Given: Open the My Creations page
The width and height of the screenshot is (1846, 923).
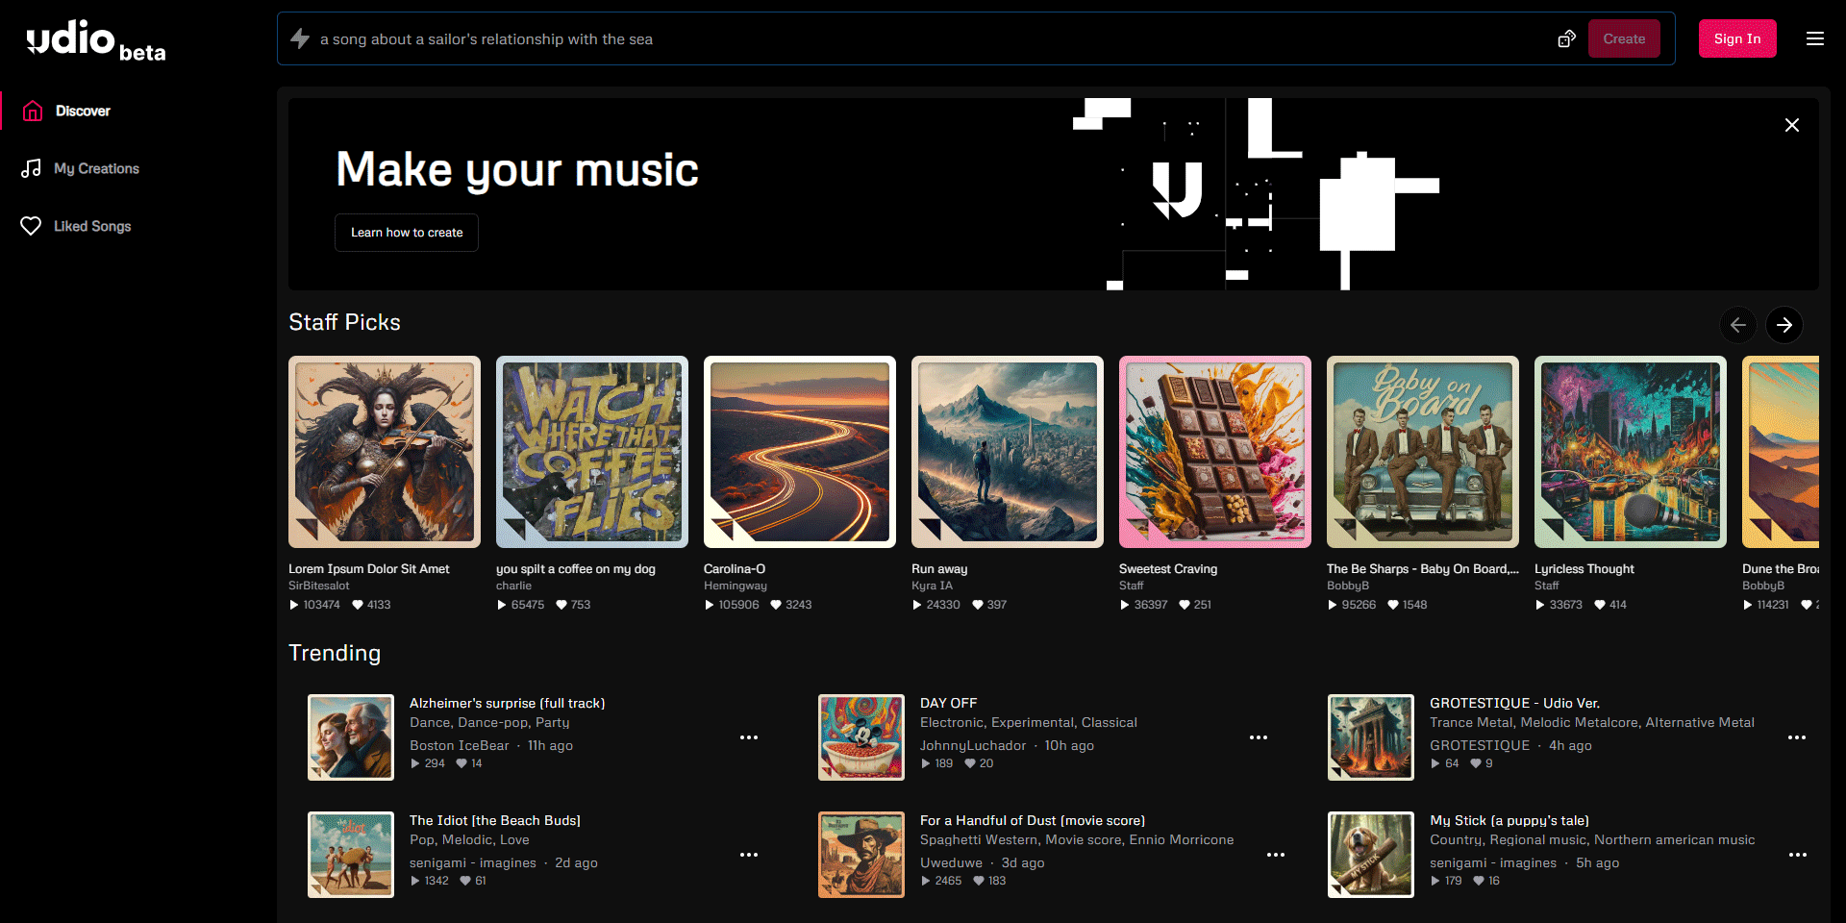Looking at the screenshot, I should tap(96, 168).
